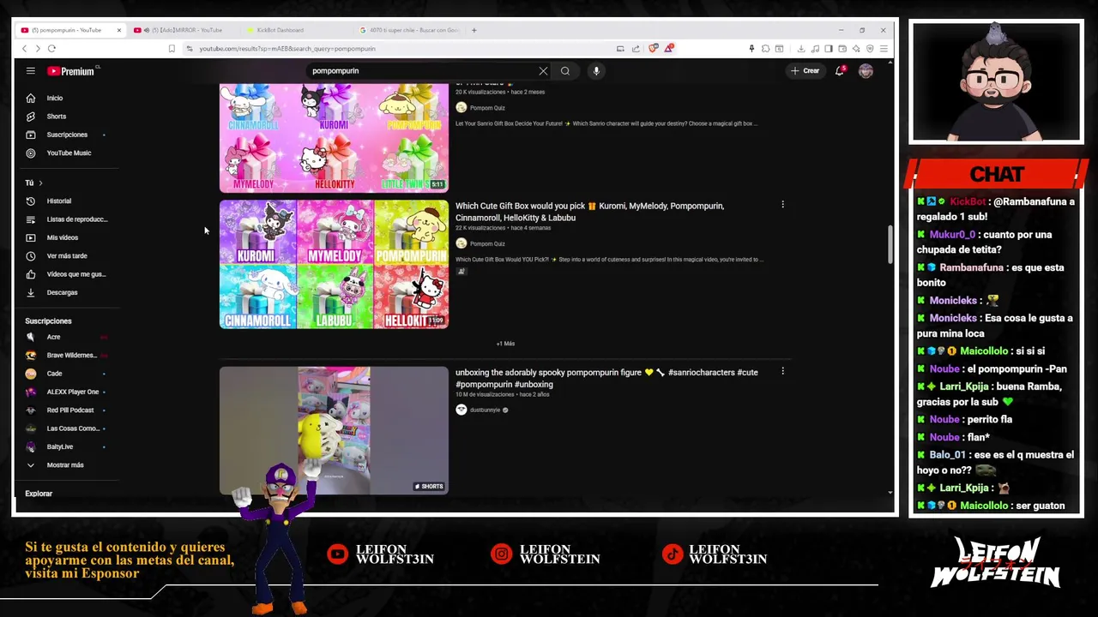Screen dimensions: 1098x617
Task: Open the dustbunnyie channel link
Action: pyautogui.click(x=485, y=410)
